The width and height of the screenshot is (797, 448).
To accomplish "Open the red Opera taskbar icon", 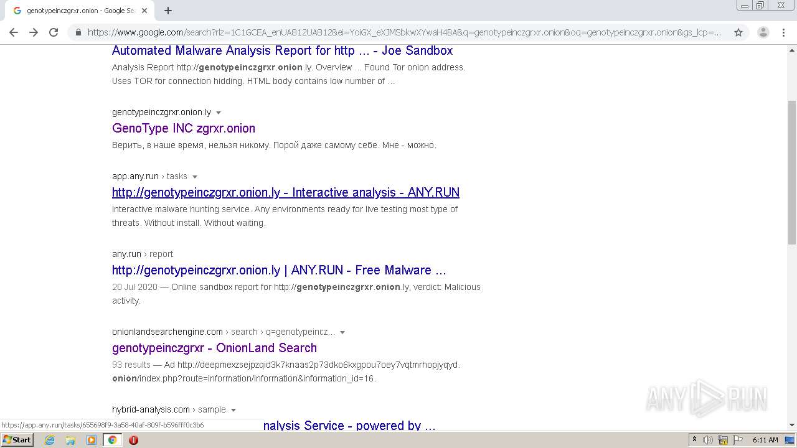I will (133, 440).
